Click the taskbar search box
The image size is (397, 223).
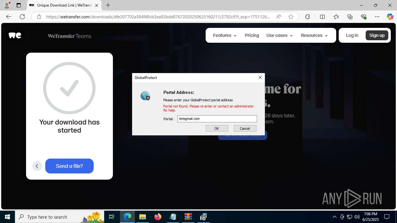(x=60, y=217)
